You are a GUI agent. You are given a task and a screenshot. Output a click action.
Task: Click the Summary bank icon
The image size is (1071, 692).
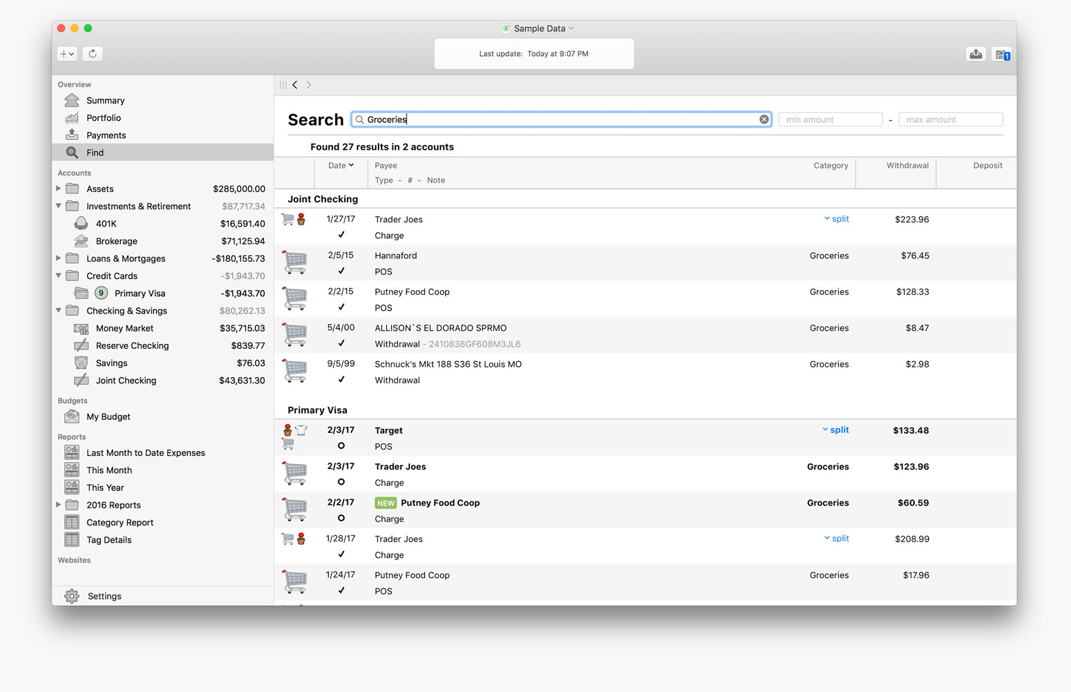pyautogui.click(x=72, y=101)
